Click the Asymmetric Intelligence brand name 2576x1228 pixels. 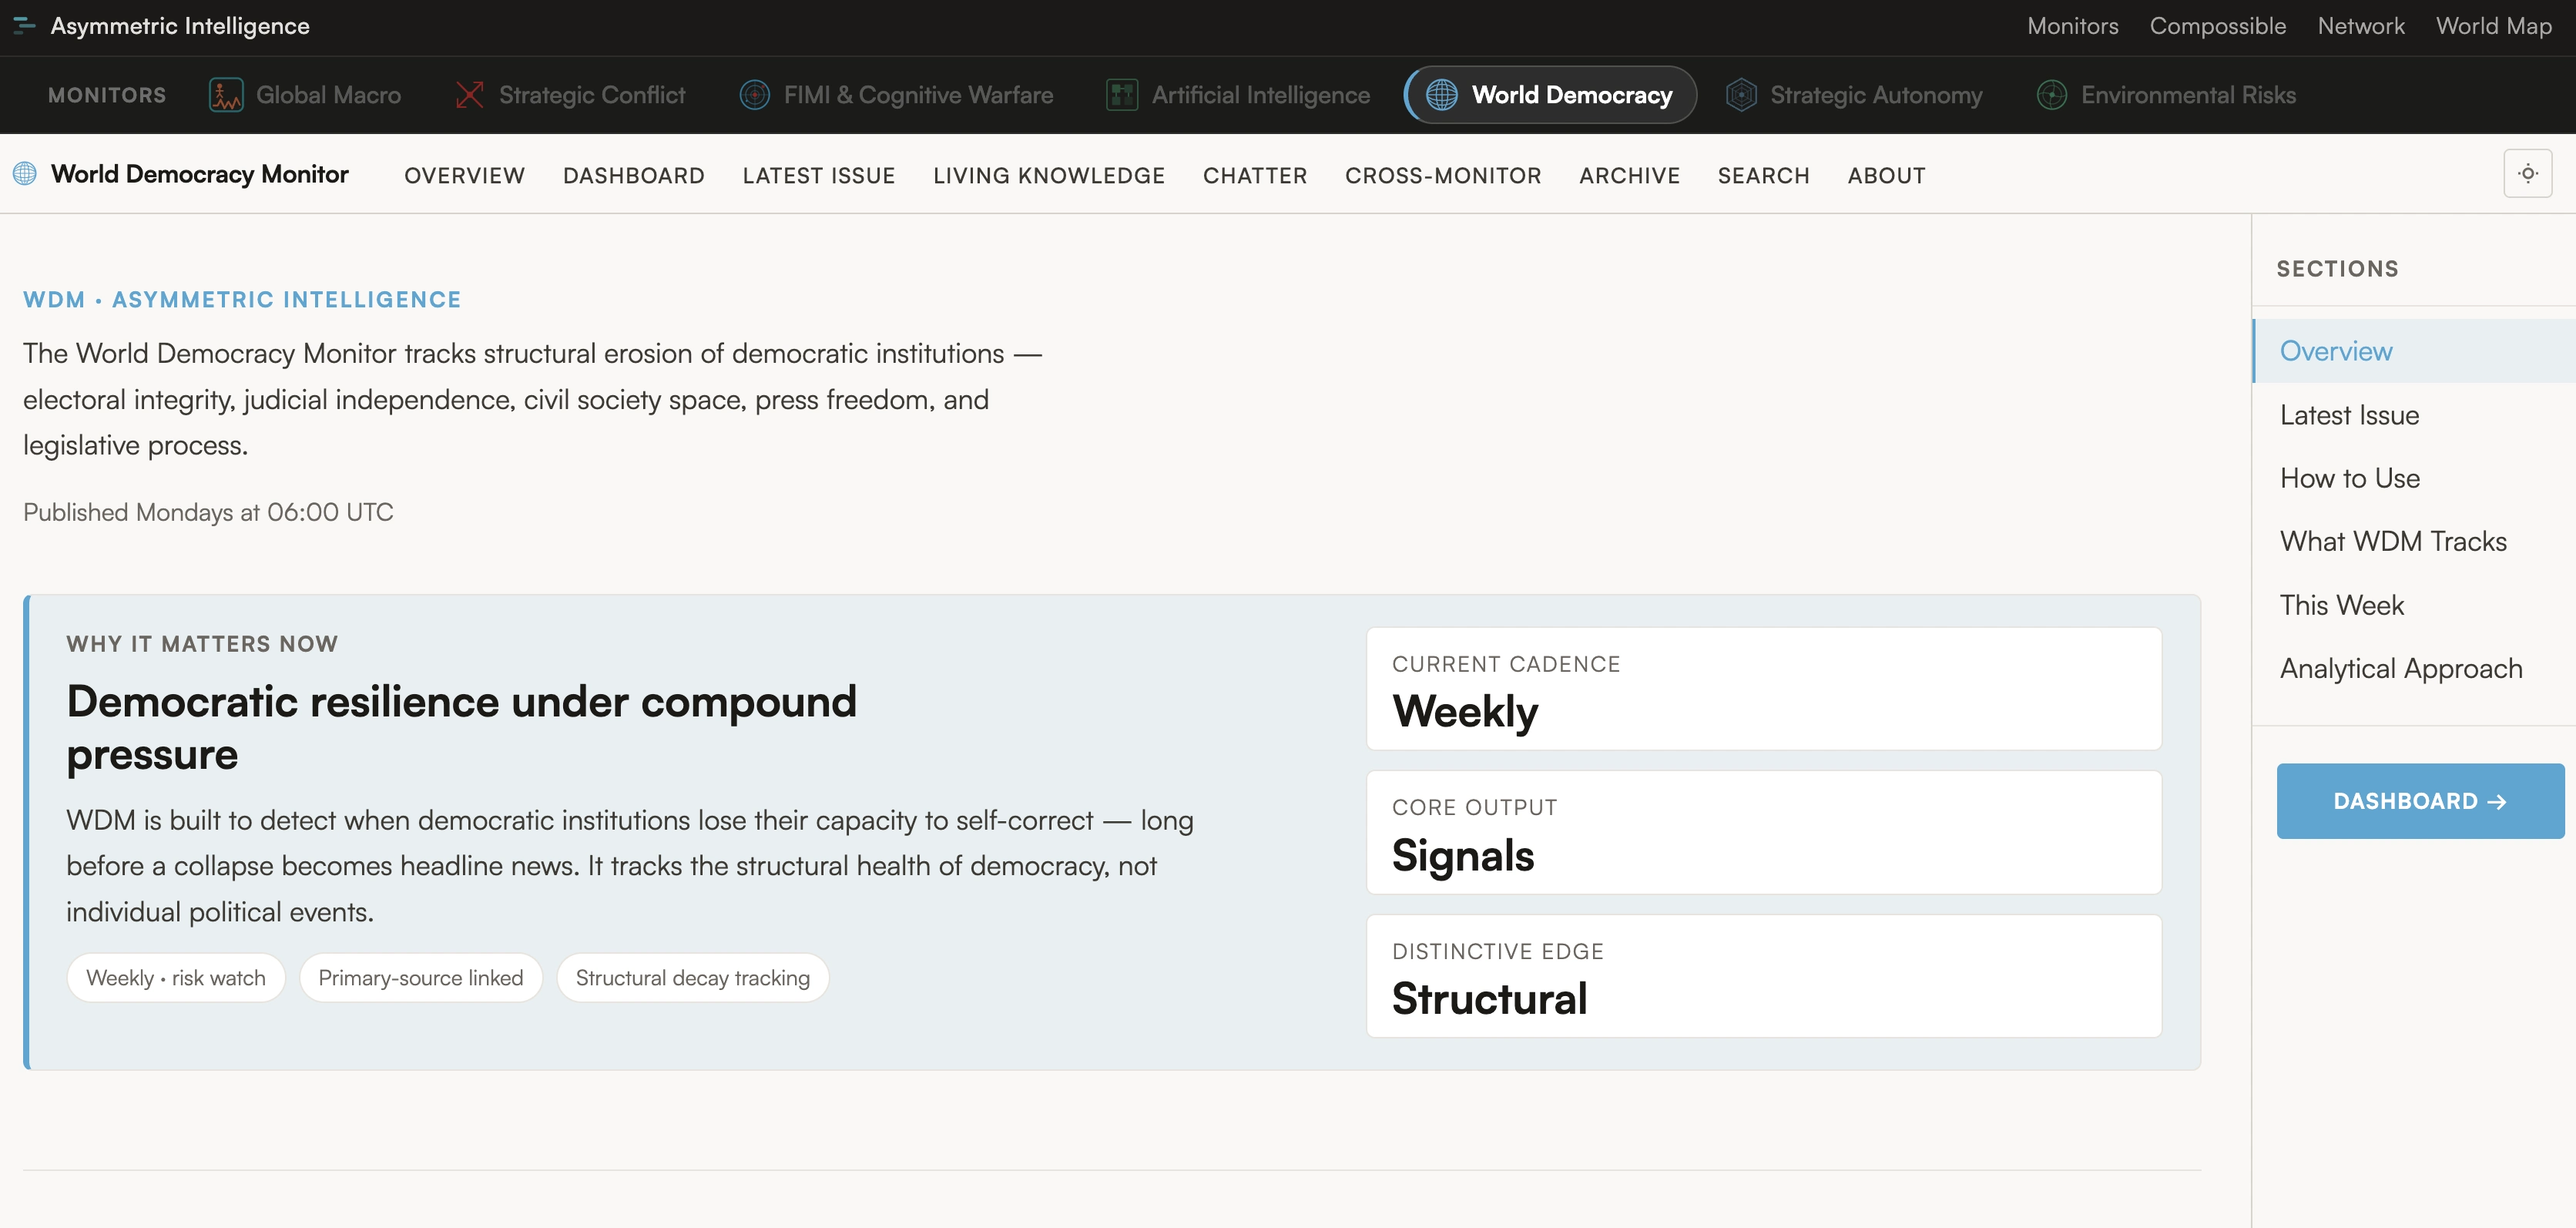tap(180, 26)
